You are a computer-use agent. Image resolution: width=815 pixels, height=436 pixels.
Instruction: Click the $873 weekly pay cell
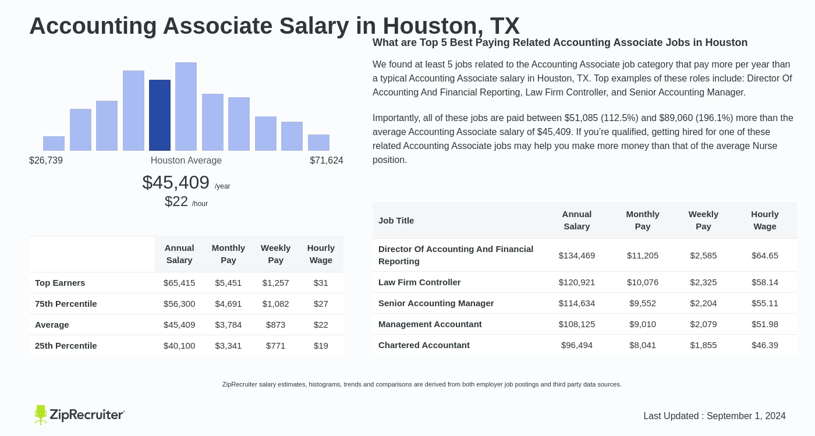tap(275, 325)
